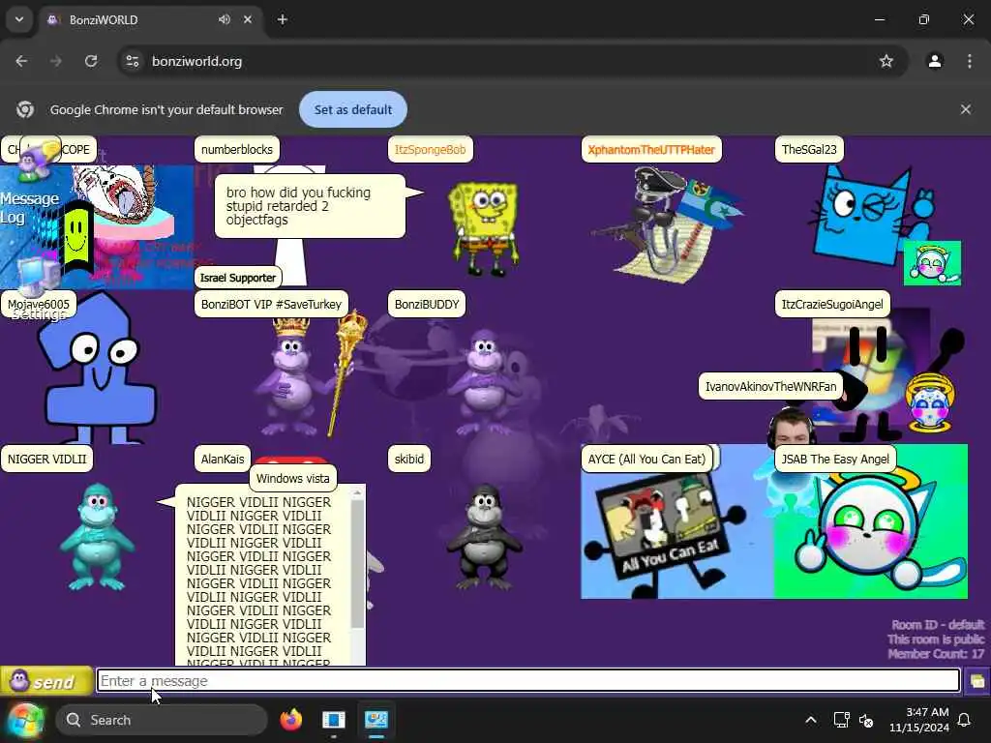Click Set as default button
This screenshot has height=743, width=991.
tap(353, 109)
